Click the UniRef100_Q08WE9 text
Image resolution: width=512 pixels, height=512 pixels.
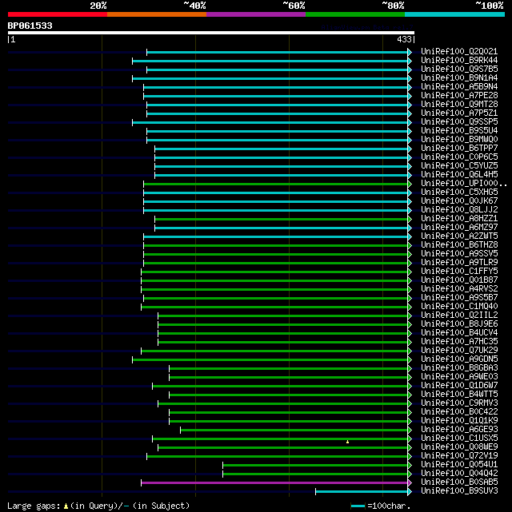coord(459,447)
